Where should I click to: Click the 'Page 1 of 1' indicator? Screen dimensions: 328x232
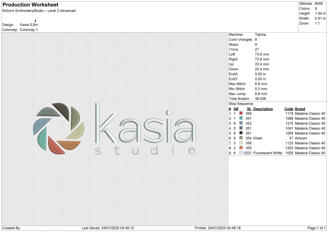[317, 228]
